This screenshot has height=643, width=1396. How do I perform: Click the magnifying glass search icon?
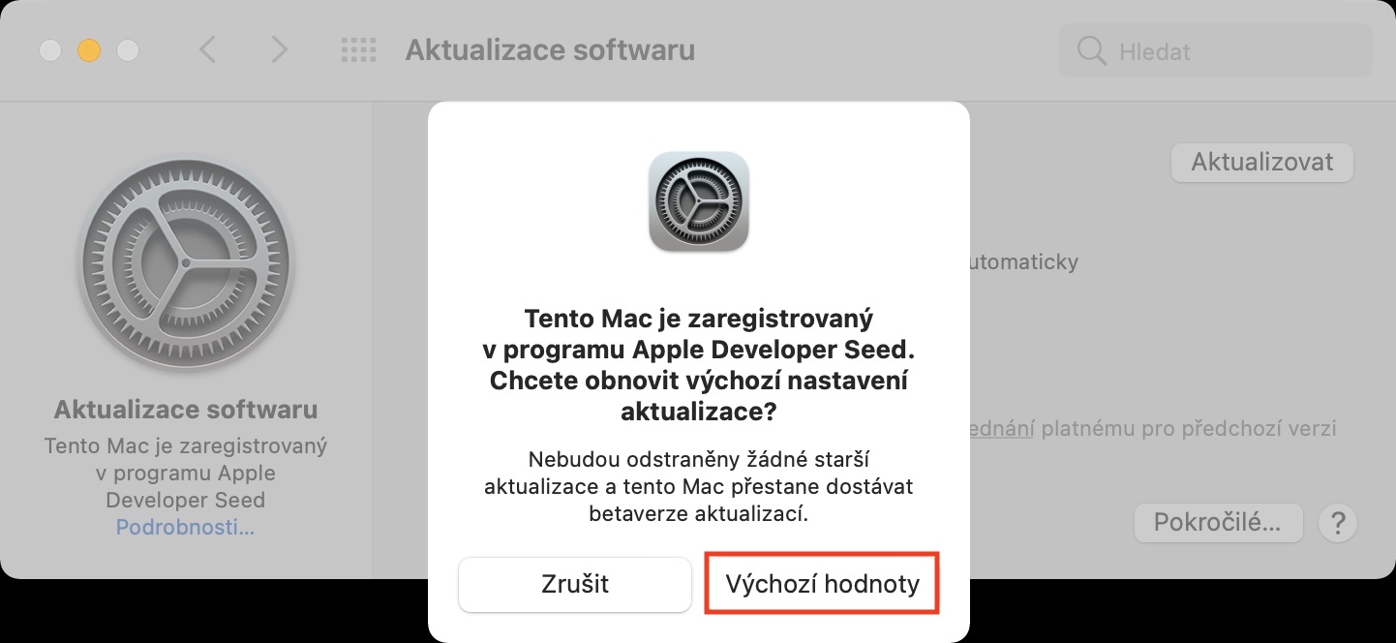pos(1091,51)
